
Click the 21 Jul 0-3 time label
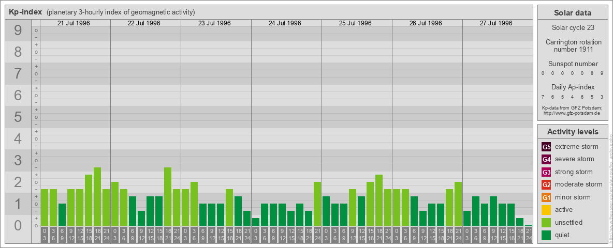(45, 235)
